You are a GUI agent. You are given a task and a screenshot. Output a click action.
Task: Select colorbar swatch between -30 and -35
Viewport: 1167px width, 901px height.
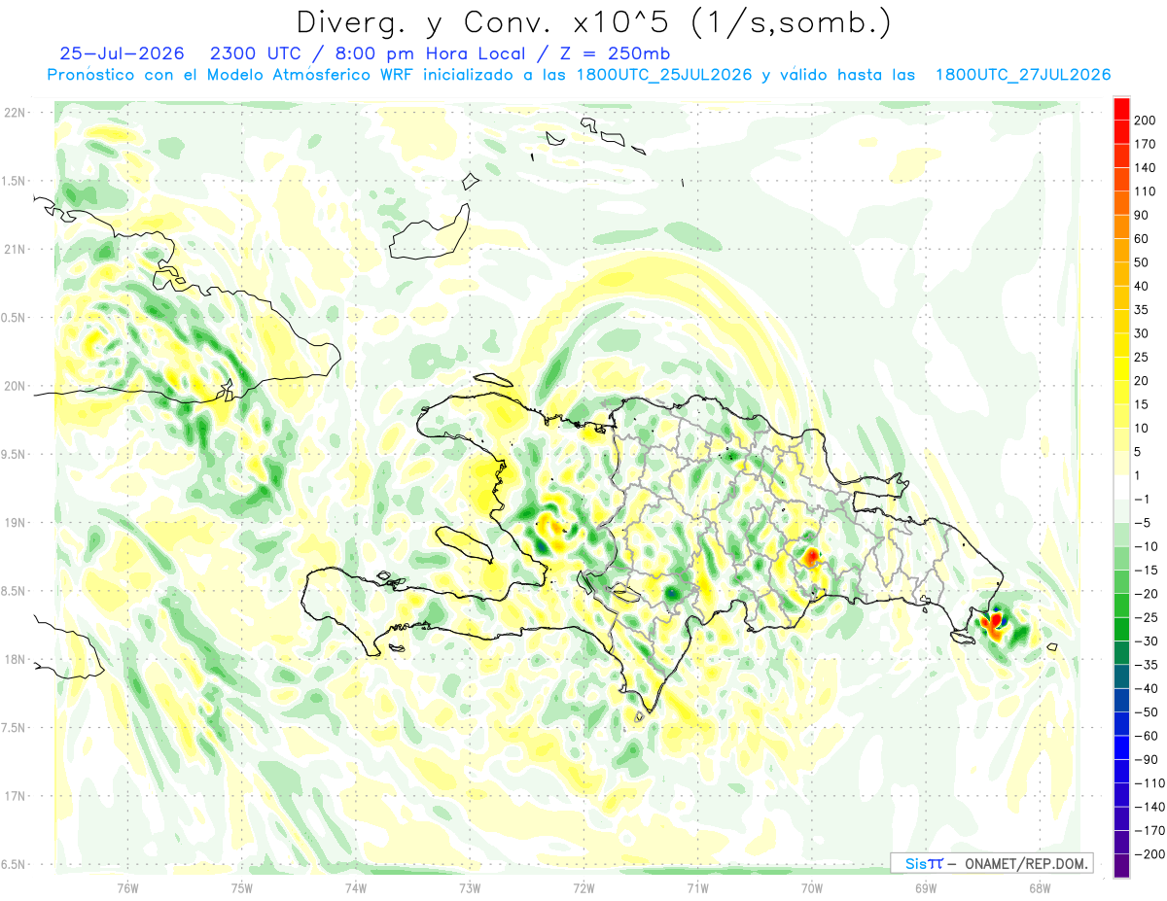(x=1121, y=653)
